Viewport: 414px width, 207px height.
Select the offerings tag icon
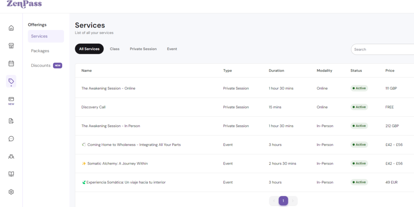click(11, 81)
